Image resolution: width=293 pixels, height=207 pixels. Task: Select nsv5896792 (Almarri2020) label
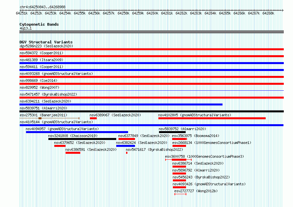196,170
